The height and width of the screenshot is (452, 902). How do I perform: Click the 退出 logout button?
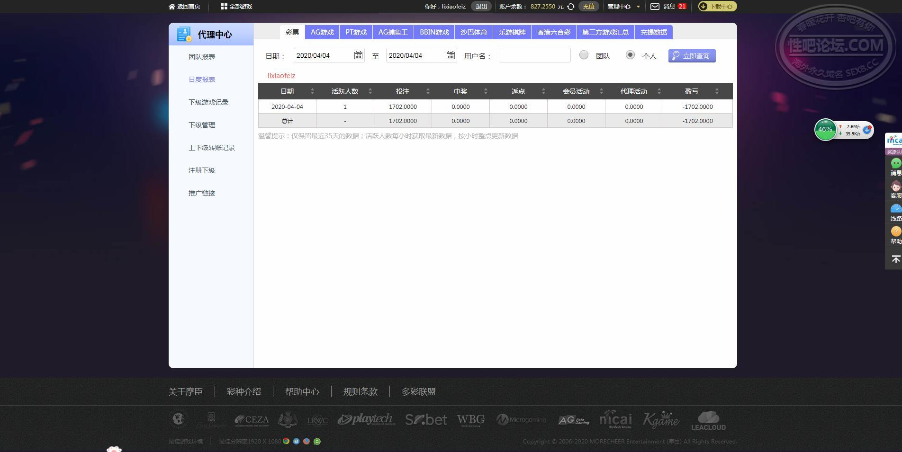point(481,7)
